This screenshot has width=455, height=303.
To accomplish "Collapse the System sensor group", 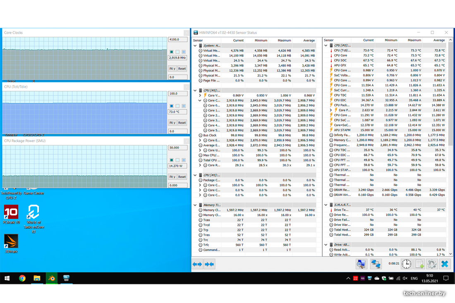I will [x=195, y=45].
